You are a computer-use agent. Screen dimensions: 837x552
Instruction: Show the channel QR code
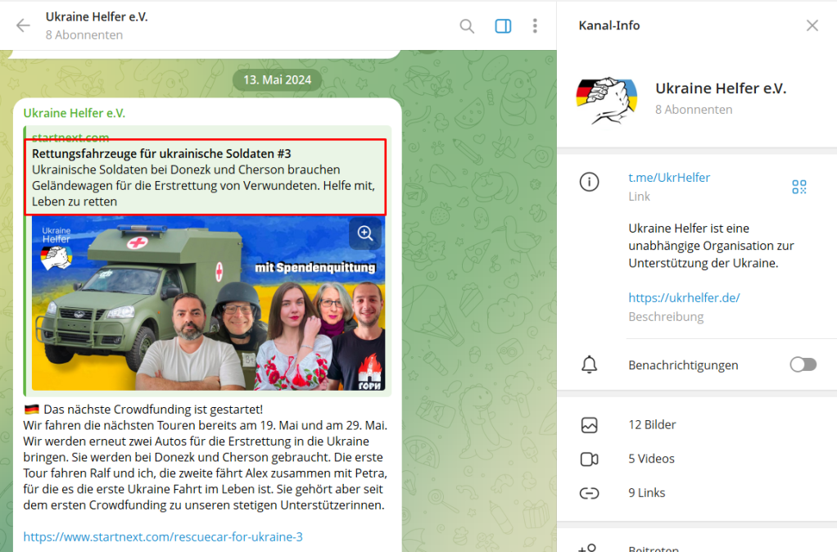click(799, 187)
